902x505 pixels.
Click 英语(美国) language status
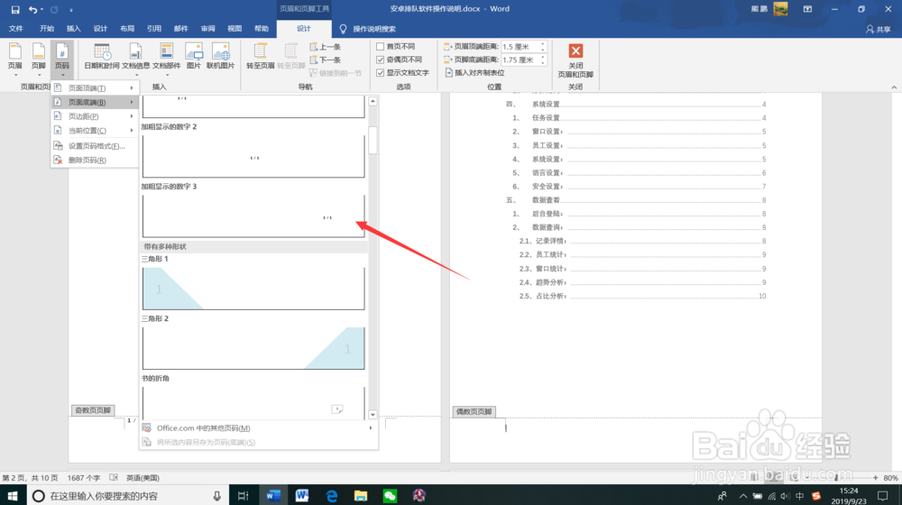coord(143,478)
